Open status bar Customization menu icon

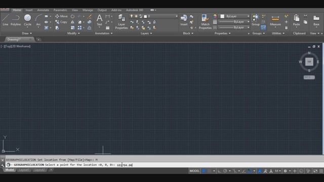click(321, 171)
